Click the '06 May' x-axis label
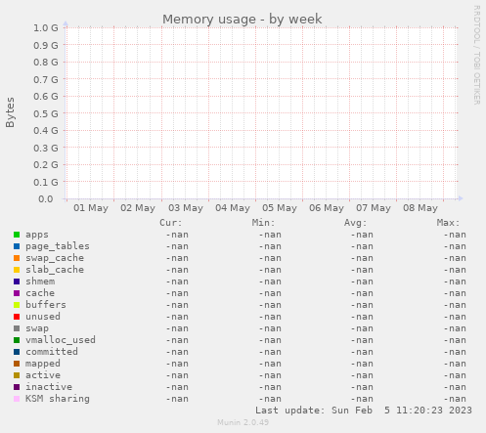Screen dimensions: 486x433 coord(327,208)
